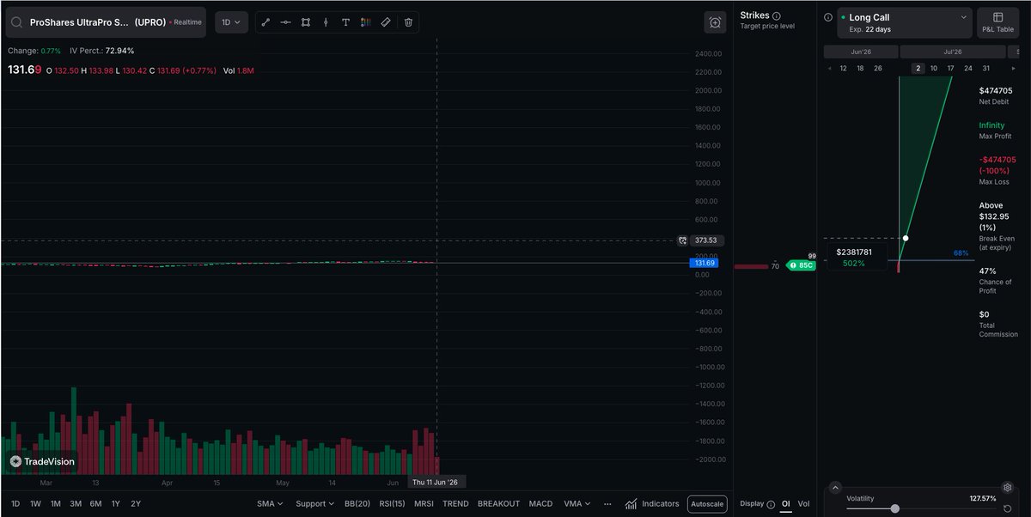1031x517 pixels.
Task: Pick expiration date 26
Action: click(x=877, y=68)
